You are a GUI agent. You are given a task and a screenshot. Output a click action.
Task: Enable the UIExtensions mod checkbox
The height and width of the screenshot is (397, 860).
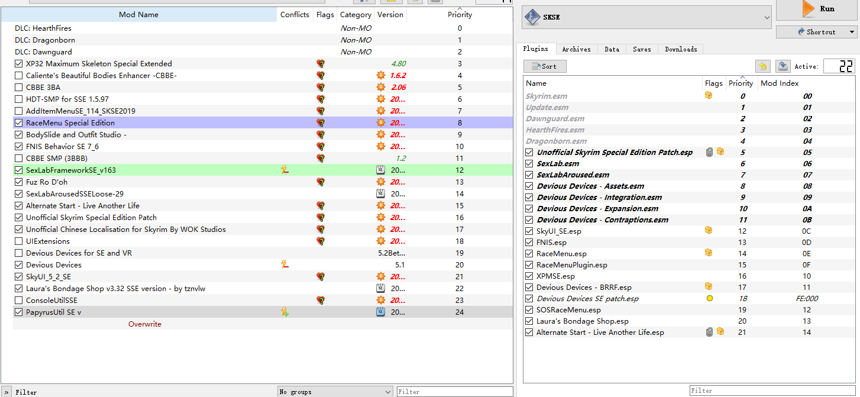[19, 241]
